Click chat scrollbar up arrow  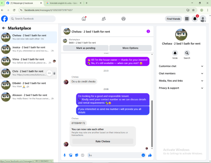pos(152,54)
